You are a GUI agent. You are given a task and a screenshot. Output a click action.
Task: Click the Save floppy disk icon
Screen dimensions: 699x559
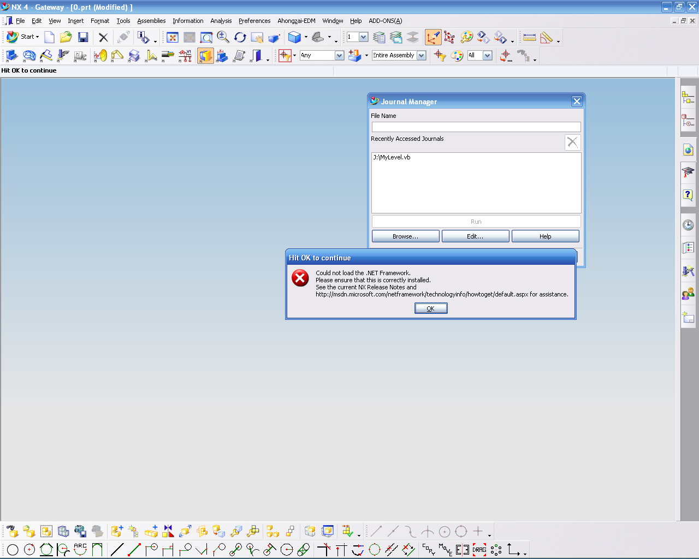83,37
